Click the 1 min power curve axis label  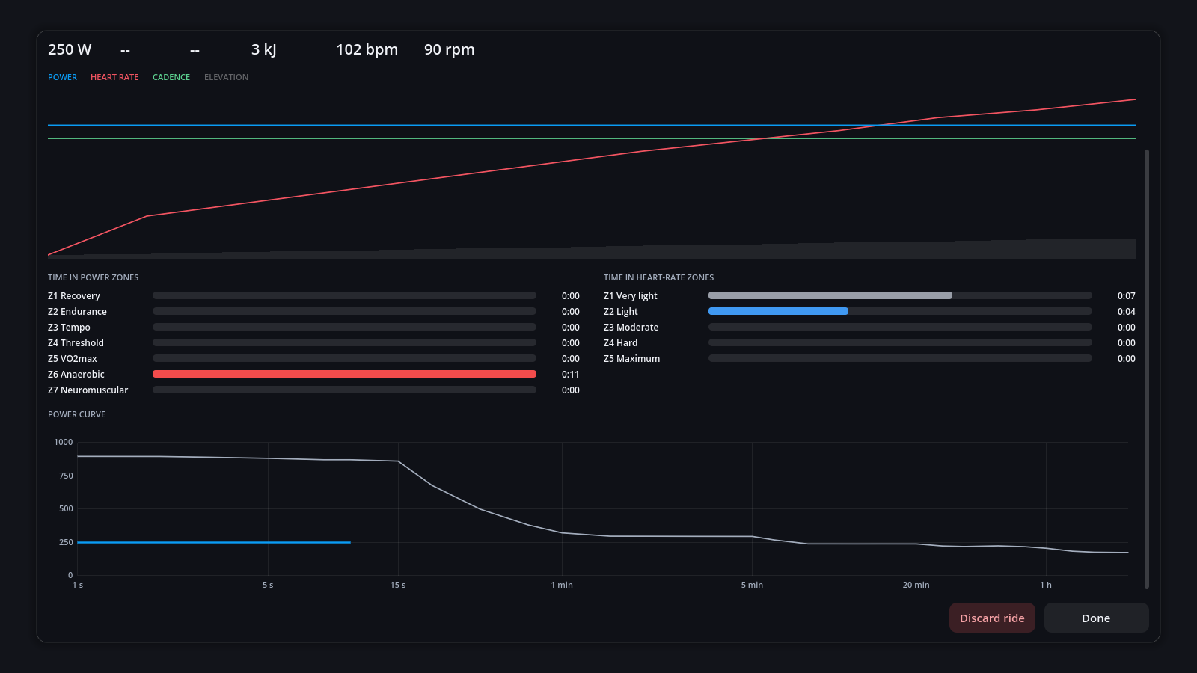pyautogui.click(x=562, y=585)
